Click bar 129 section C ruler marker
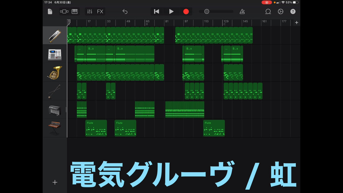Viewport: 343px width, 193px height. click(x=226, y=23)
